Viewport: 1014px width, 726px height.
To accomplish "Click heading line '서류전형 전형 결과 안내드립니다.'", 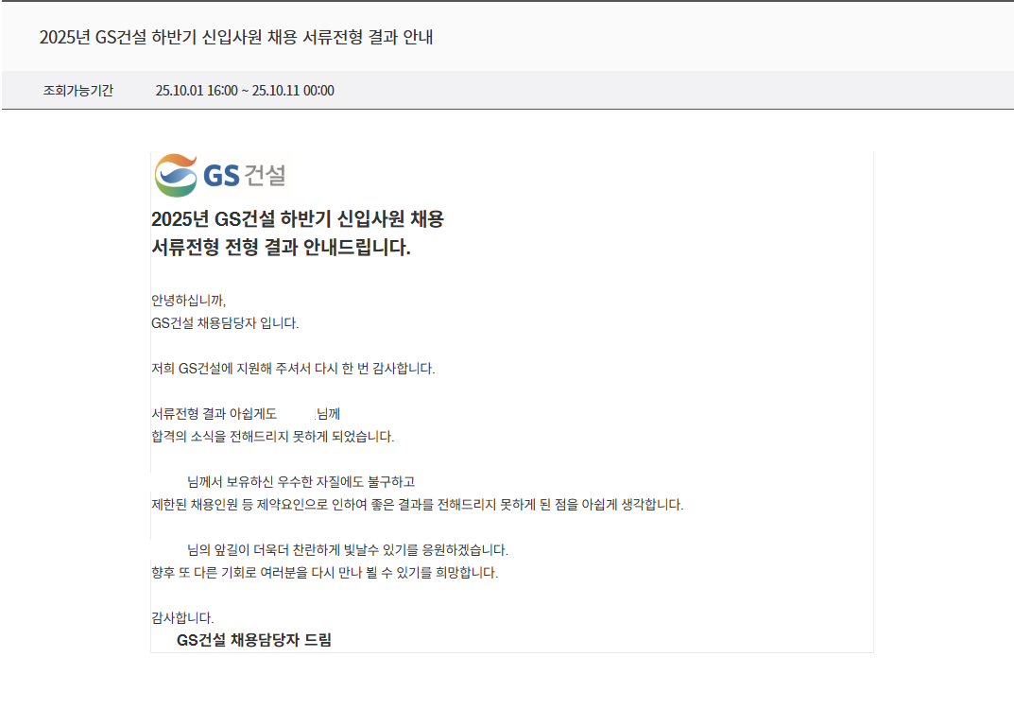I will (281, 247).
